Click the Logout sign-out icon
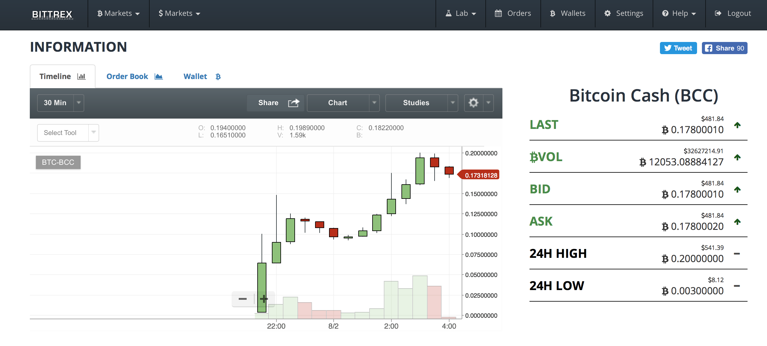The width and height of the screenshot is (767, 346). 718,13
